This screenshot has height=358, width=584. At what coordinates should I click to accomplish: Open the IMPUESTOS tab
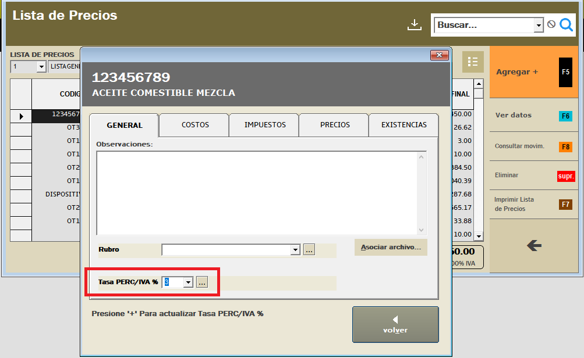pos(263,125)
